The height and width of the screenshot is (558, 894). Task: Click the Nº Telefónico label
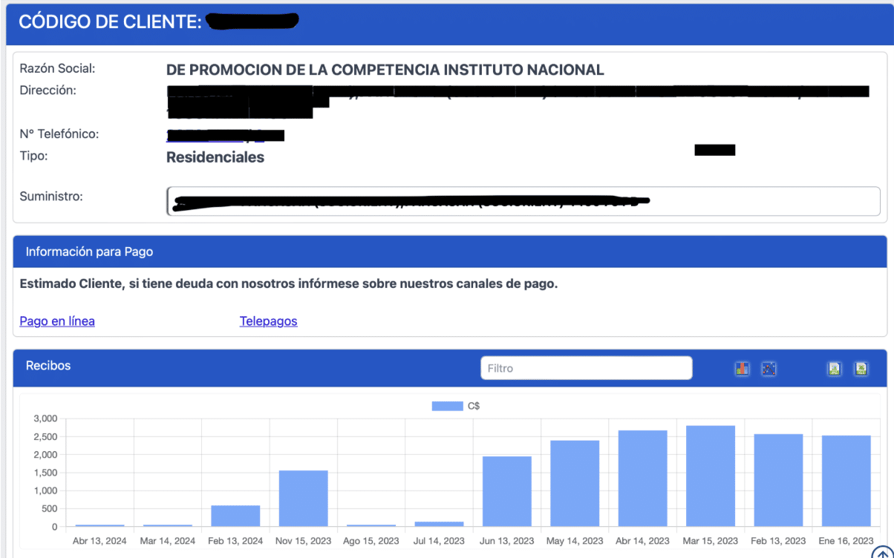click(x=59, y=134)
